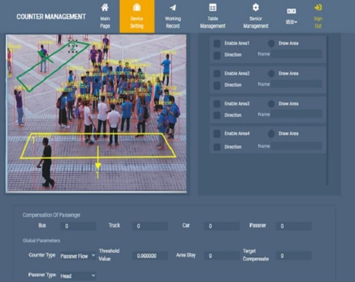The height and width of the screenshot is (282, 355).
Task: Click the Counter Management title
Action: pos(51,17)
